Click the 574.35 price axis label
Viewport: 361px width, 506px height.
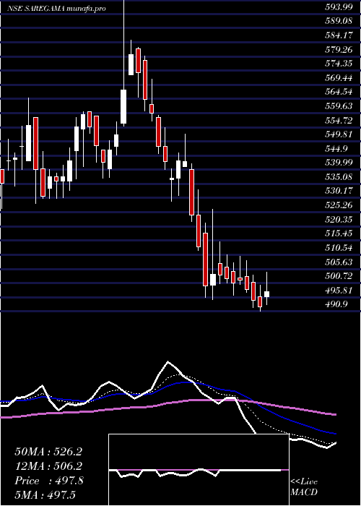[339, 64]
